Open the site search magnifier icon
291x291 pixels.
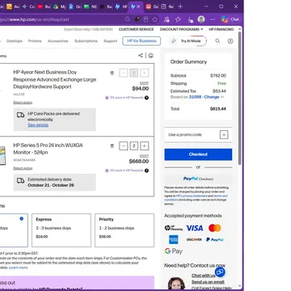point(217,41)
